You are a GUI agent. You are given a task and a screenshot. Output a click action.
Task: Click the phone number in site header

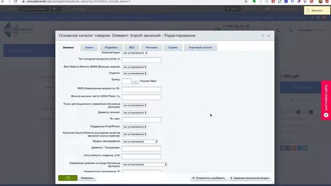(236, 26)
